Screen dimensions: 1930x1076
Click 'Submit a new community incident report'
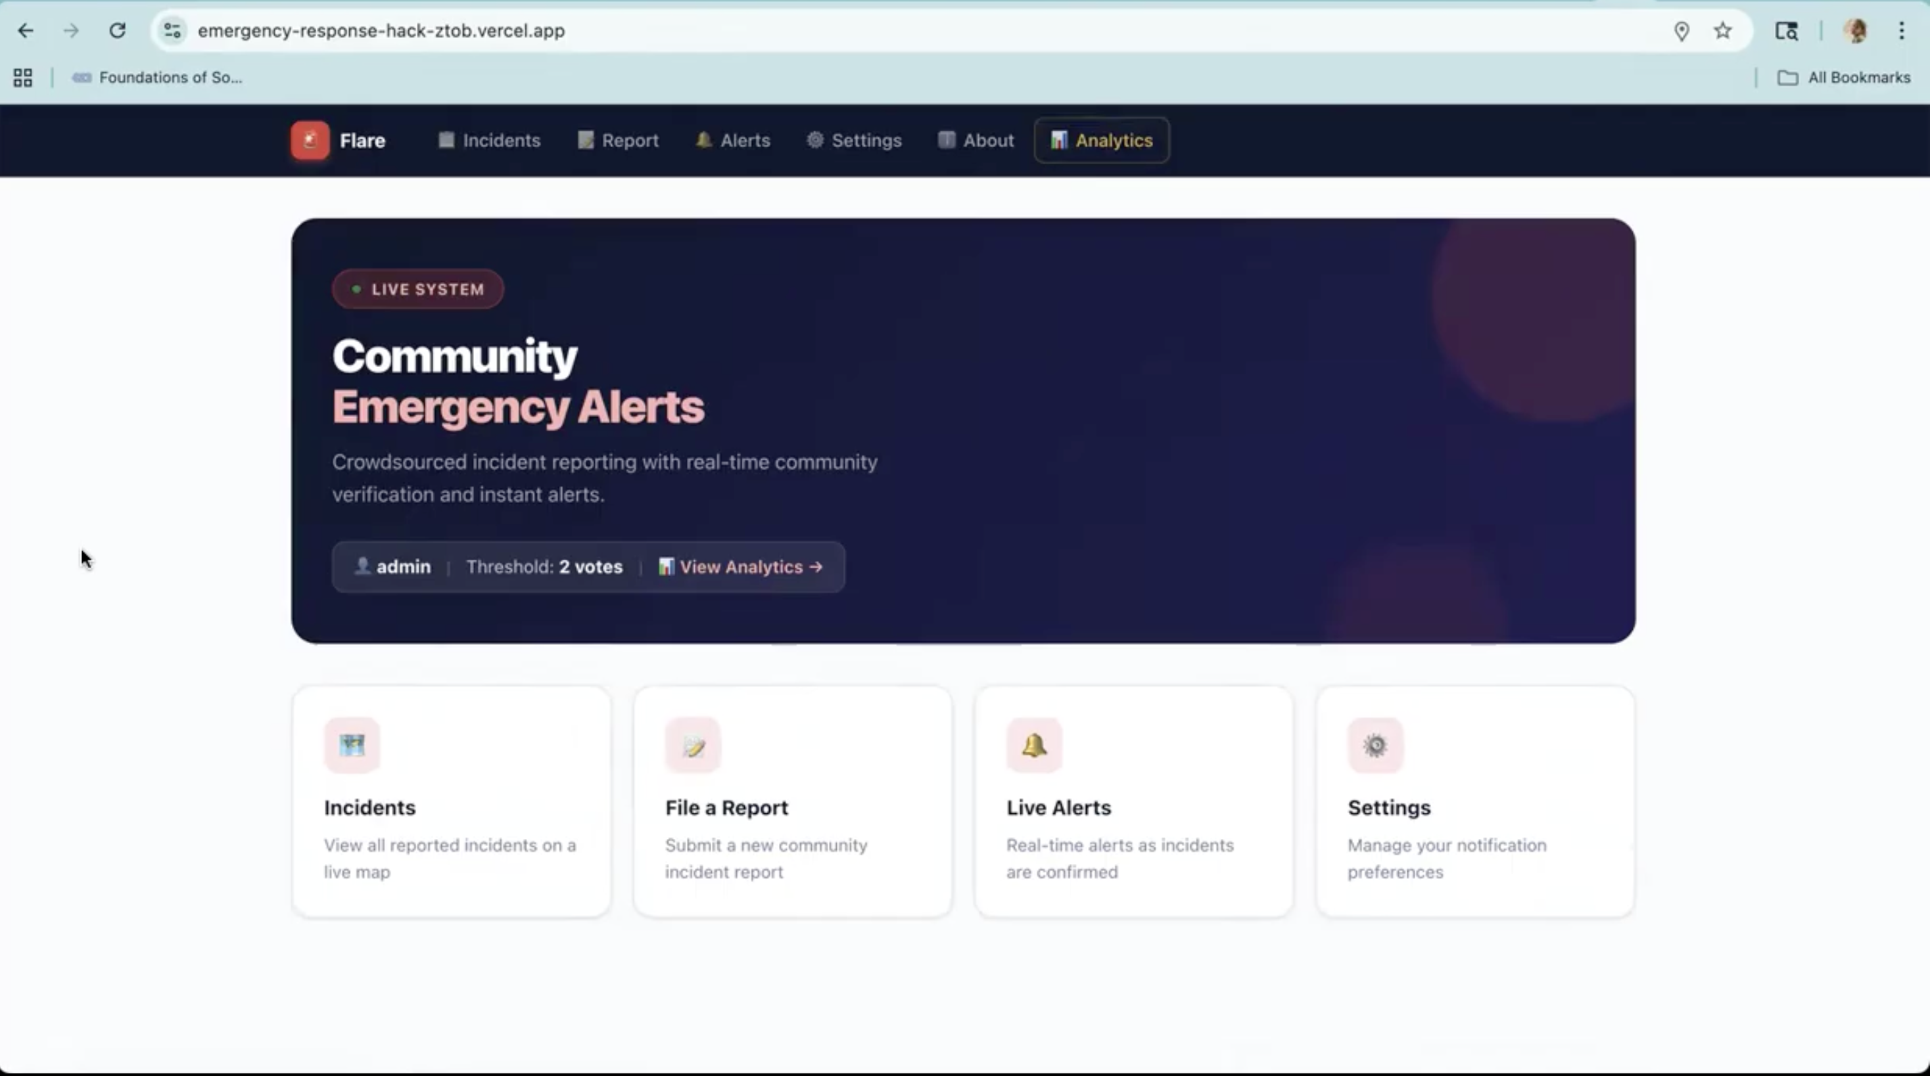(x=766, y=858)
